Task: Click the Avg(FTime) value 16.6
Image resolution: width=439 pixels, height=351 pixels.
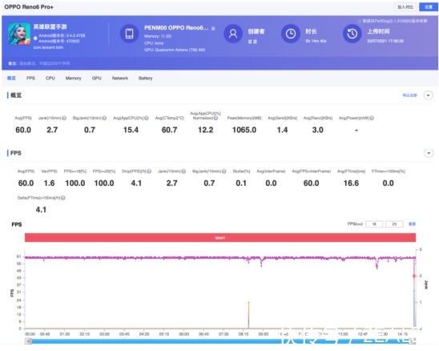Action: click(351, 184)
